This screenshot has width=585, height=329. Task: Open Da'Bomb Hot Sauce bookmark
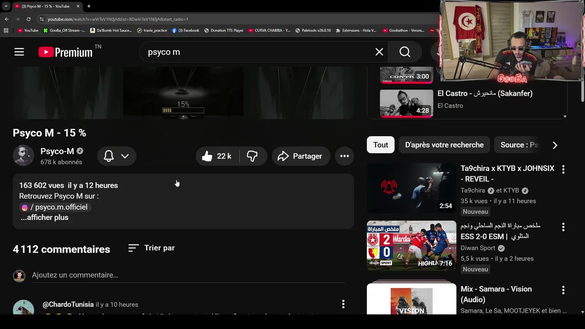click(x=111, y=31)
